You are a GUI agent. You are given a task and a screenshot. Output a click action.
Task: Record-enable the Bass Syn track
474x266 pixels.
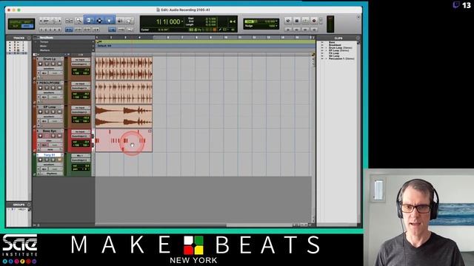pos(40,136)
